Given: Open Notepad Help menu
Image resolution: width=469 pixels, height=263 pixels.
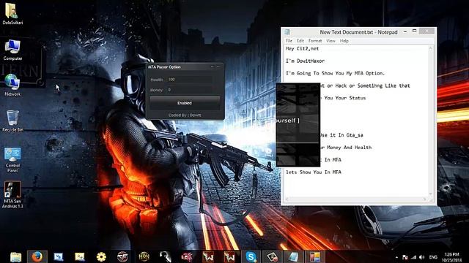Looking at the screenshot, I should (x=344, y=41).
